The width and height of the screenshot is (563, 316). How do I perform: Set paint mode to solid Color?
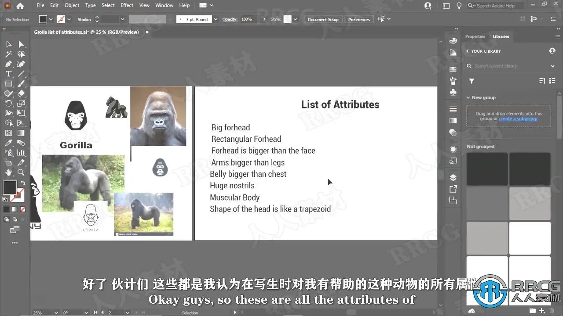click(x=6, y=209)
